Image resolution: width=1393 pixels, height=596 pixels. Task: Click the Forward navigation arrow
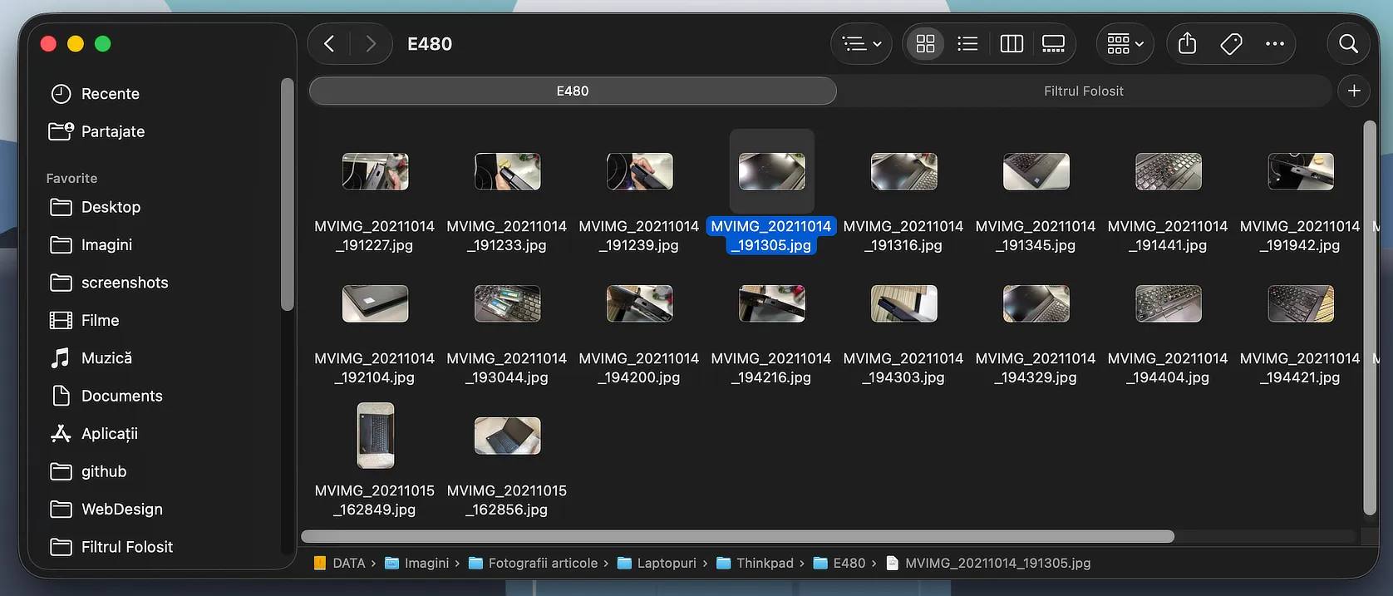coord(371,44)
